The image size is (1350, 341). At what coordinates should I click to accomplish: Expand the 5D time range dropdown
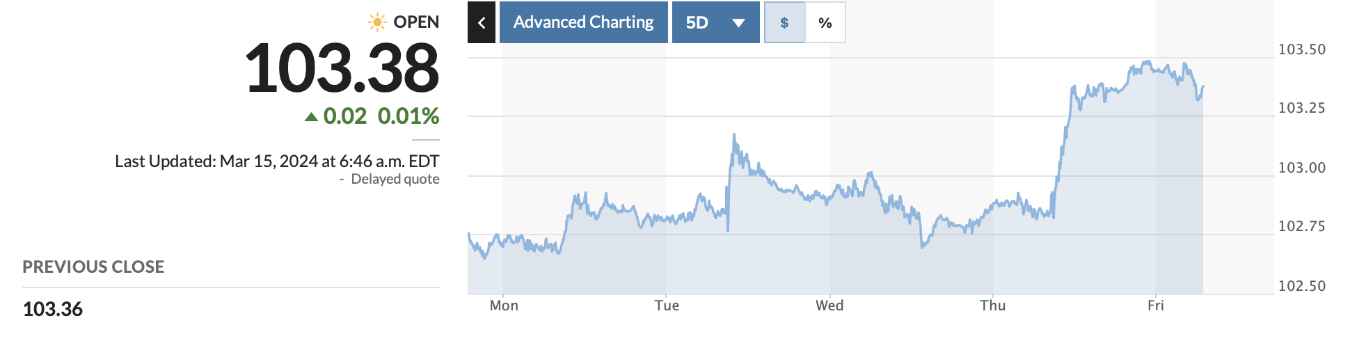click(x=697, y=22)
